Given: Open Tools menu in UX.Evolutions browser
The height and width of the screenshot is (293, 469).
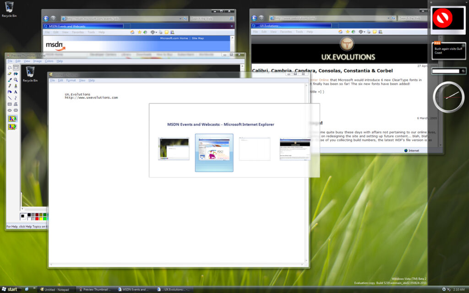Looking at the screenshot, I should click(300, 32).
